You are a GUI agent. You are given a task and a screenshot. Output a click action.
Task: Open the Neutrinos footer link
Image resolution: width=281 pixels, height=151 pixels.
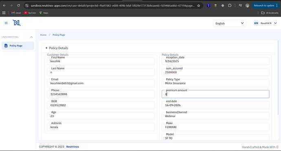pyautogui.click(x=72, y=147)
